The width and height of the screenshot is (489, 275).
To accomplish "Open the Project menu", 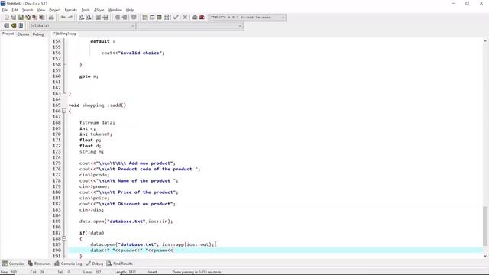I will (55, 10).
